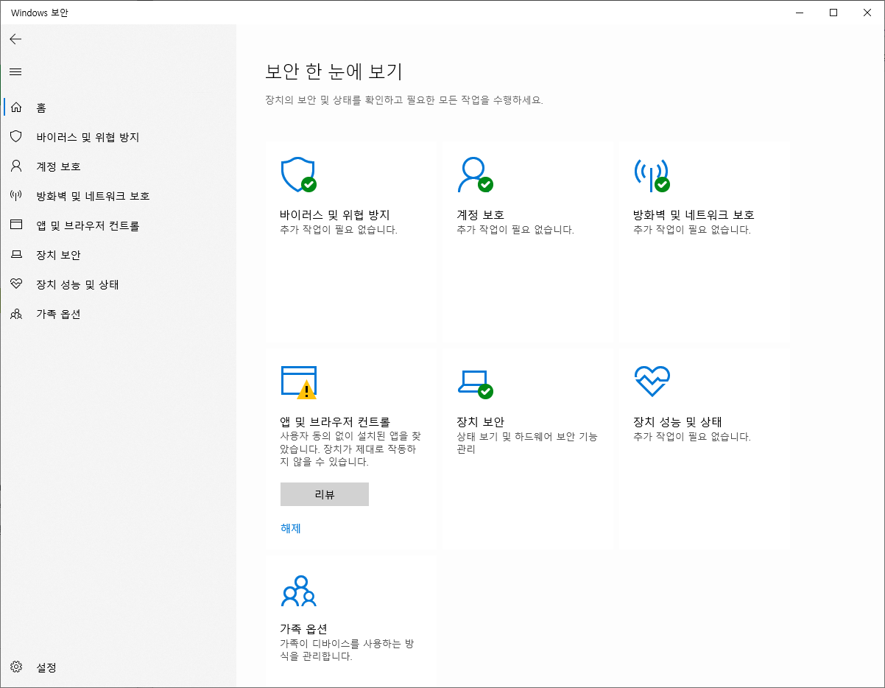This screenshot has height=688, width=885.
Task: Minimize the Windows 보안 window
Action: [800, 12]
